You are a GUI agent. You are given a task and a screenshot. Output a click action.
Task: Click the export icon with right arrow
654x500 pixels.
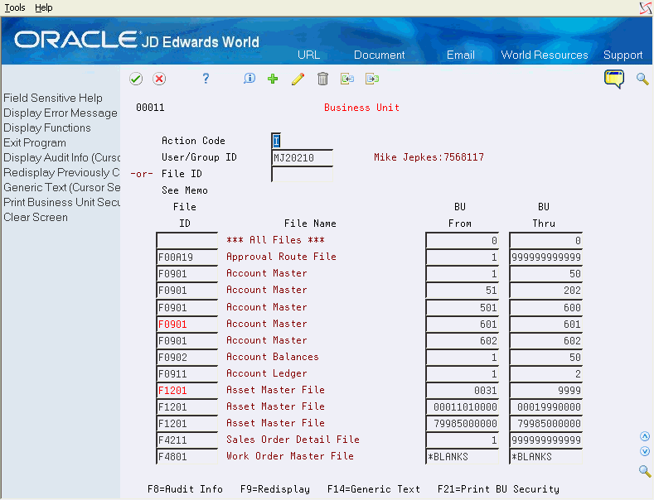click(x=372, y=79)
